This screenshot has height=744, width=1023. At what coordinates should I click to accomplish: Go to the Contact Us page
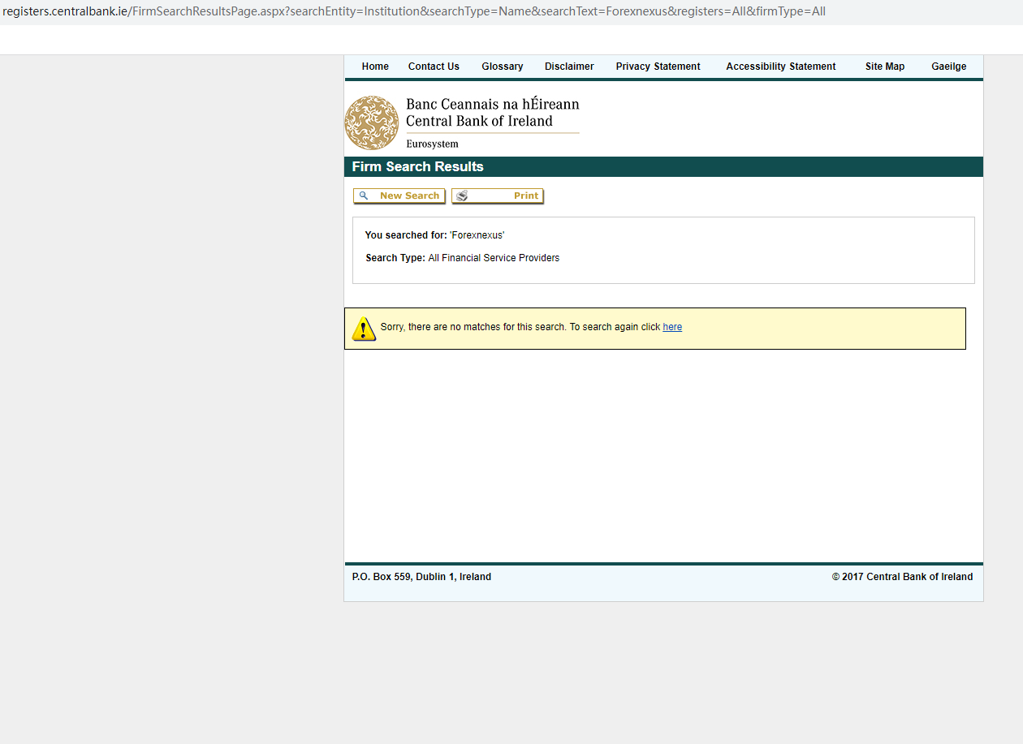click(434, 67)
